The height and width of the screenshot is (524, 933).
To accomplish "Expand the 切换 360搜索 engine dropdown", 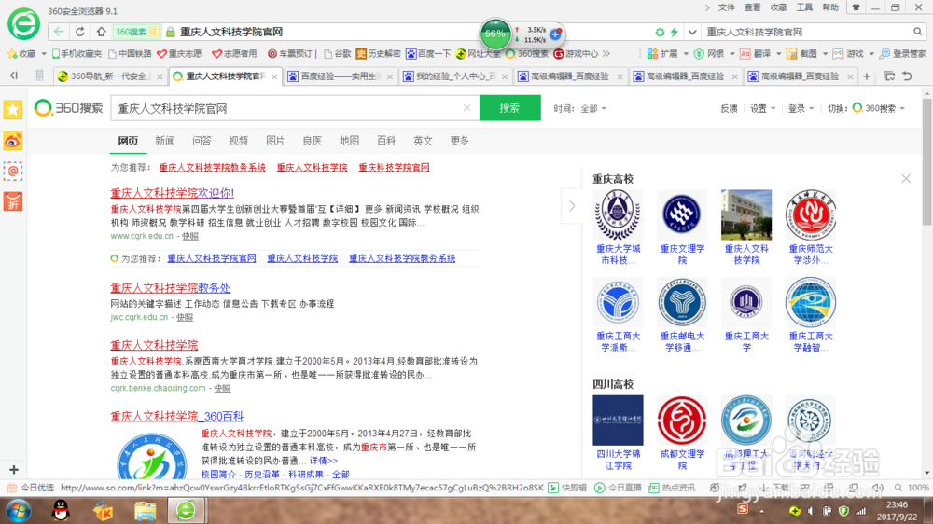I will coord(867,108).
